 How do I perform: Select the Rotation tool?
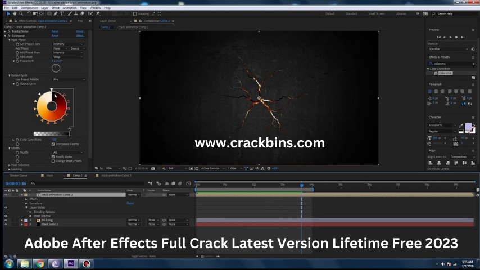click(x=29, y=14)
